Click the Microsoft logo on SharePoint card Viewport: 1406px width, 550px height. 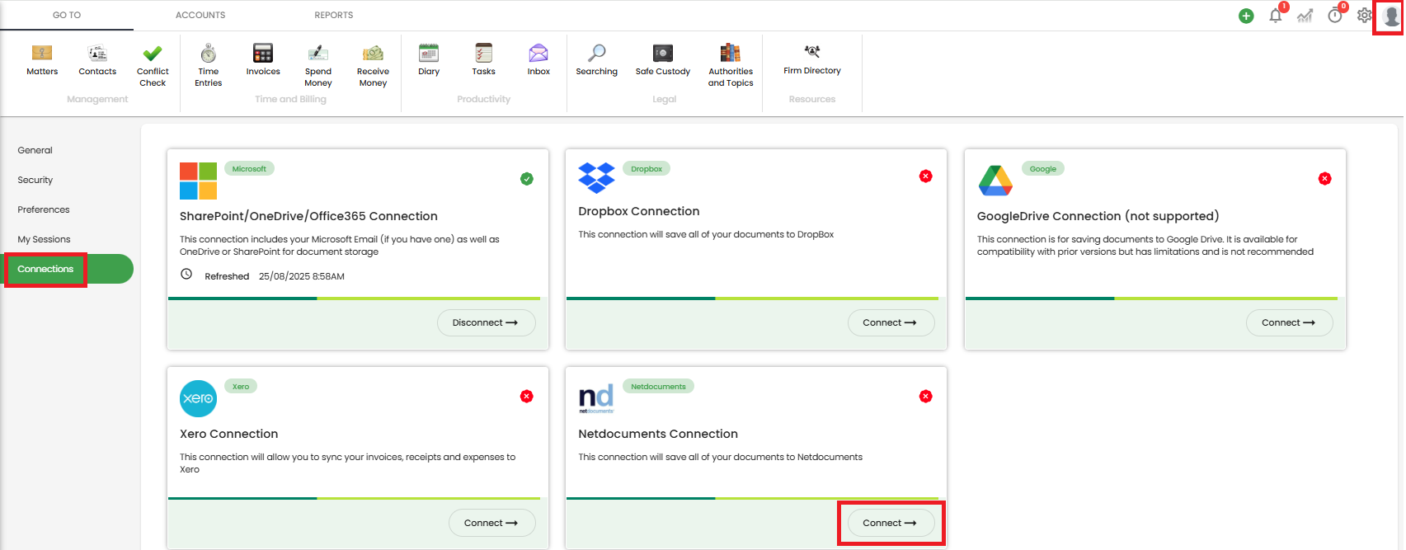coord(199,181)
